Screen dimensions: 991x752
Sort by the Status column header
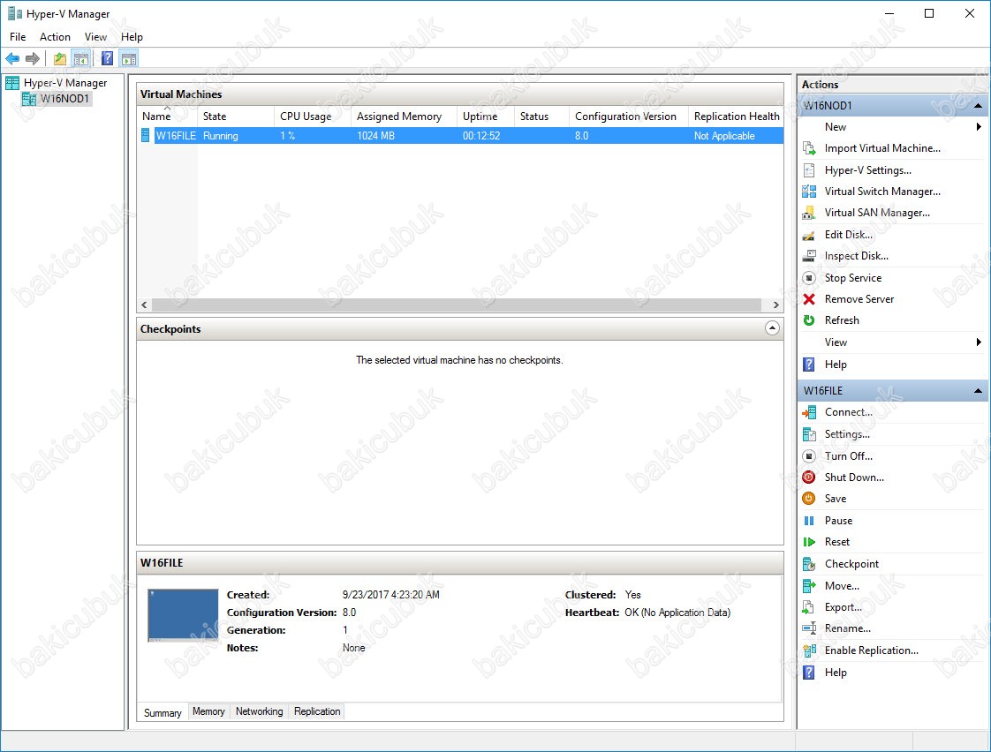point(541,117)
